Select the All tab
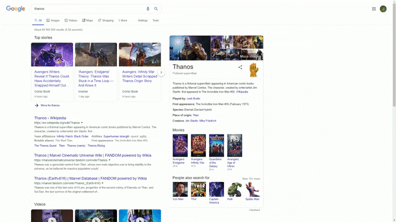 38,20
